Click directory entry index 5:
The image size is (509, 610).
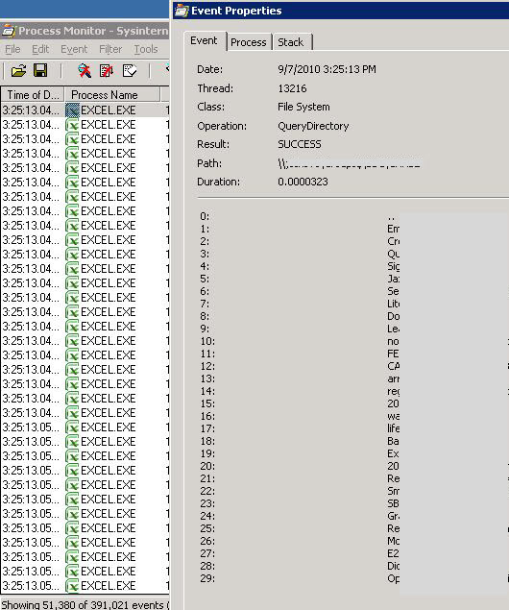[205, 279]
